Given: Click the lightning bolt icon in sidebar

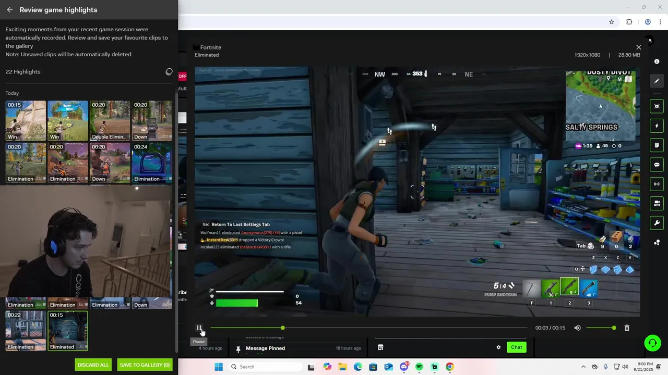Looking at the screenshot, I should coord(657,126).
